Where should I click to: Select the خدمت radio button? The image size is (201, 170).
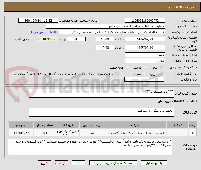pos(146,67)
